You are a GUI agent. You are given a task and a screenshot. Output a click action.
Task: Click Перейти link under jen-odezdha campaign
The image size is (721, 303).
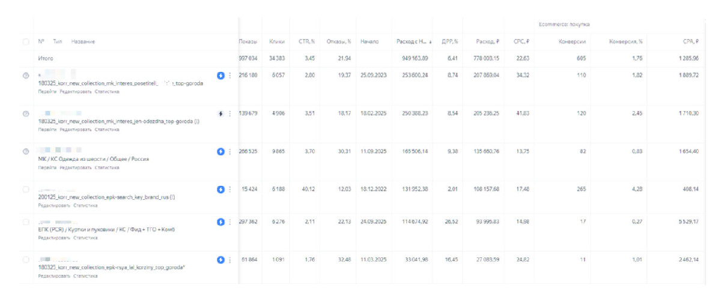[47, 130]
